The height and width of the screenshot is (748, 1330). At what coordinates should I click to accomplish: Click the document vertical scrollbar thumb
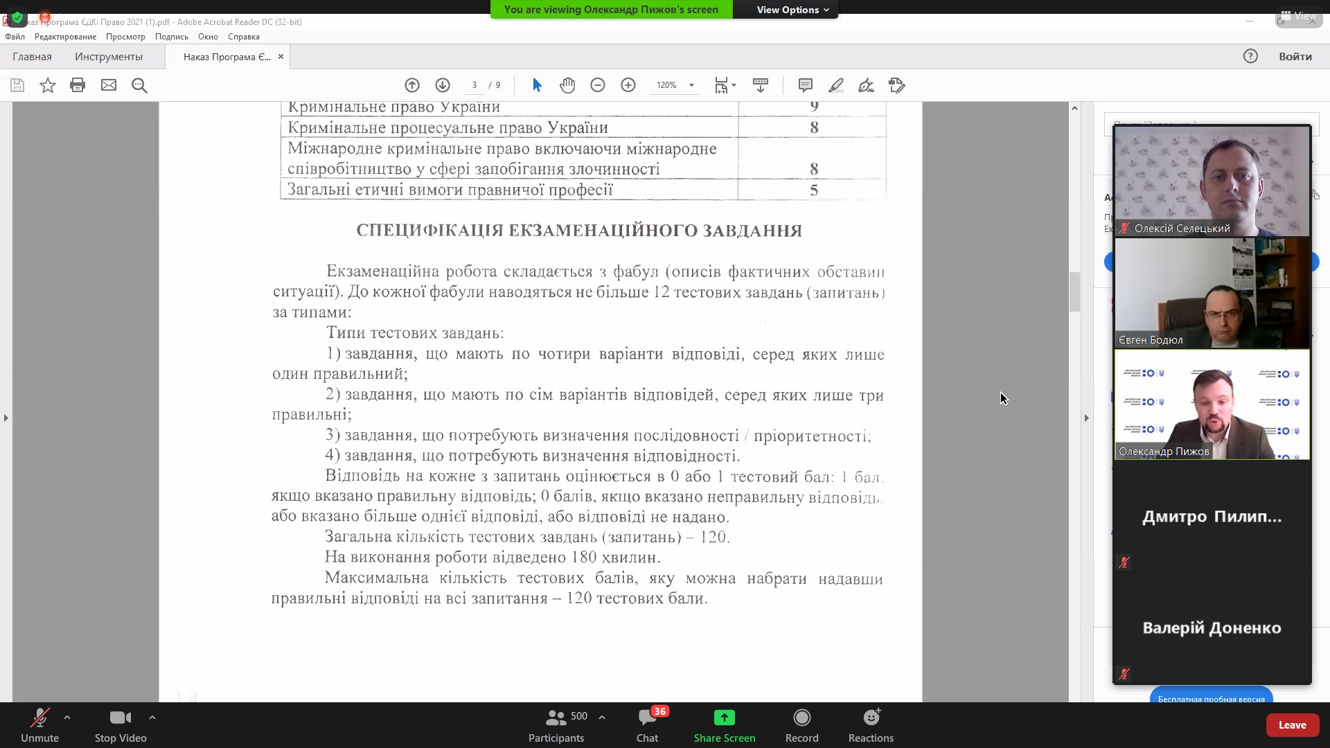(x=1074, y=292)
